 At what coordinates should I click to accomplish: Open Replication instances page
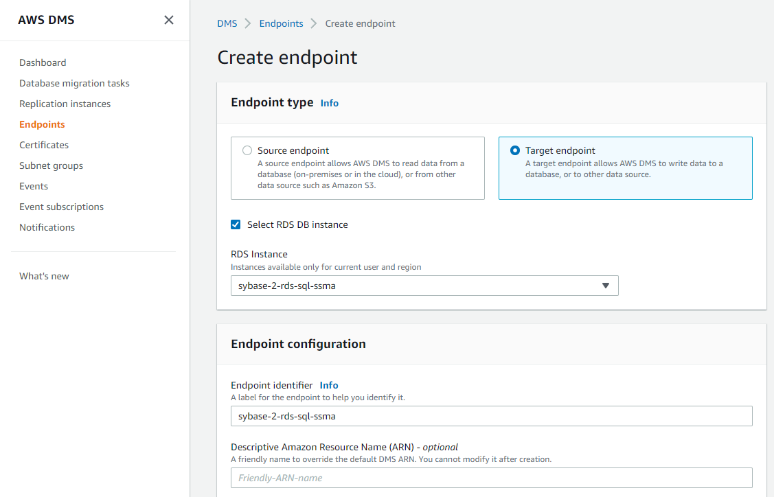tap(65, 104)
